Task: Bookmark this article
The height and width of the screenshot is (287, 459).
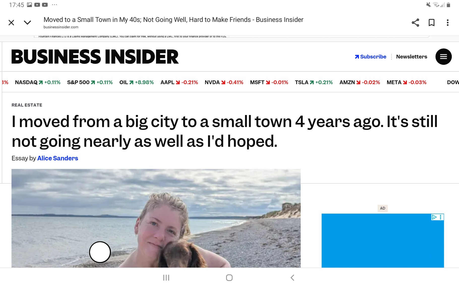Action: pyautogui.click(x=432, y=23)
